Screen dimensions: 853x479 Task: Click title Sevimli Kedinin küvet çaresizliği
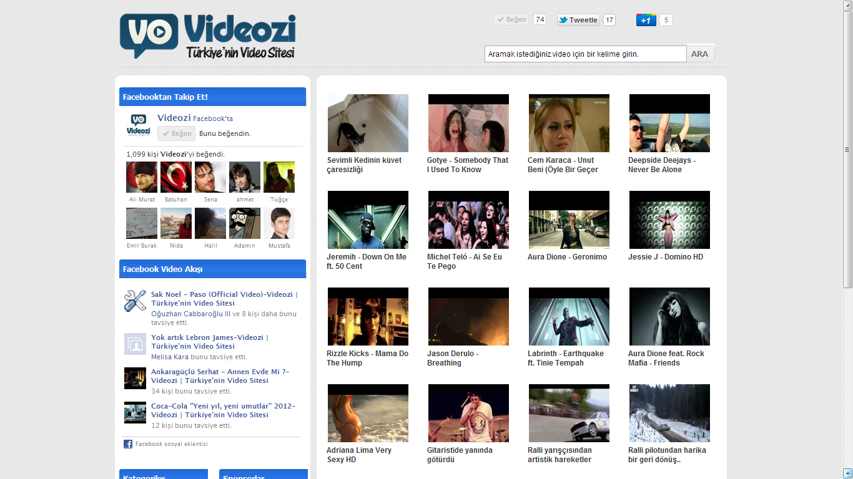(x=364, y=165)
